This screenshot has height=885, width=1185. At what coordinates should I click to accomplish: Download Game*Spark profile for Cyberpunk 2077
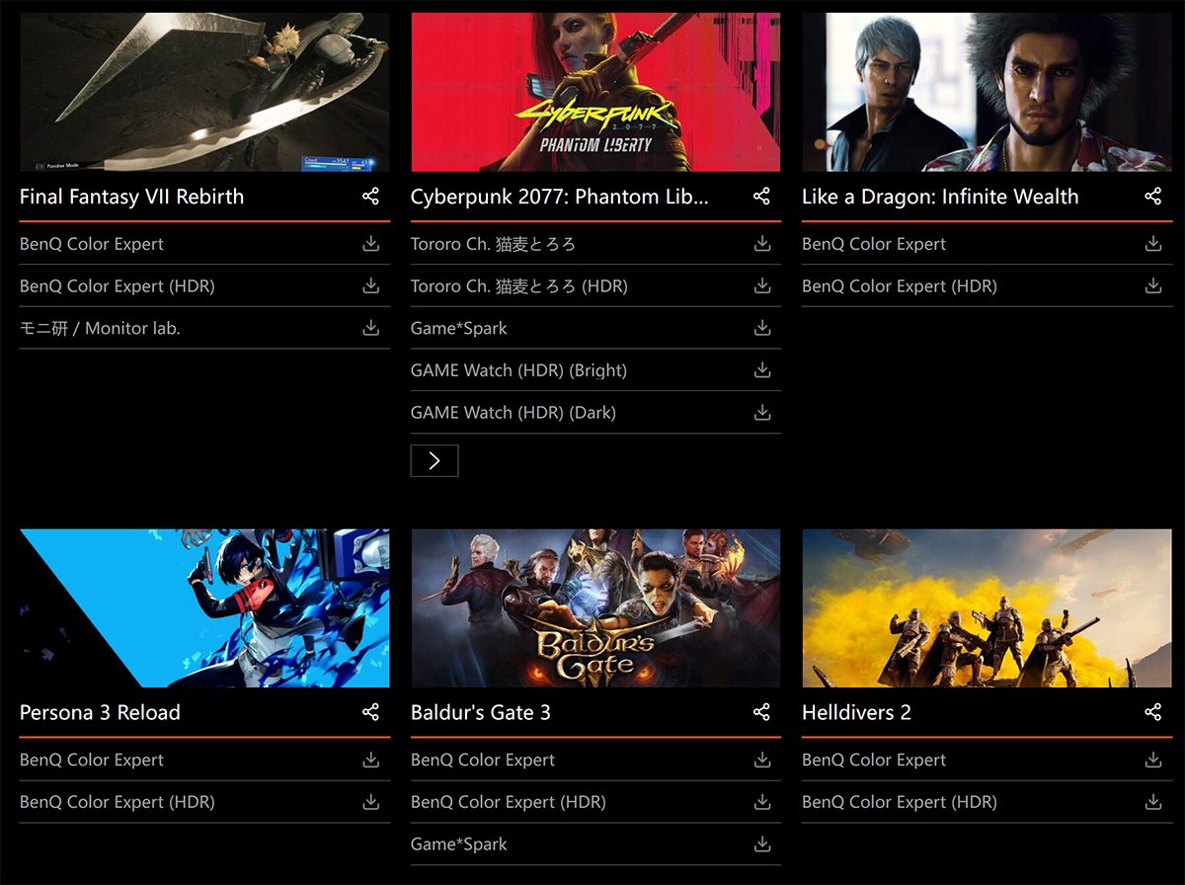pos(762,328)
